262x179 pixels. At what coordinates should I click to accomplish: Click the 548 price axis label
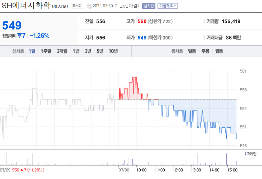tap(243, 146)
